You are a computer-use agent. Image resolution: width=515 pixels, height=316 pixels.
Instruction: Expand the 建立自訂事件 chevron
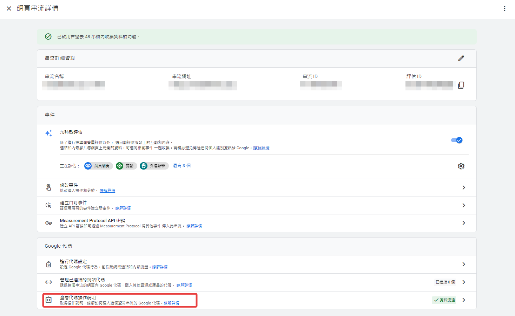[464, 205]
